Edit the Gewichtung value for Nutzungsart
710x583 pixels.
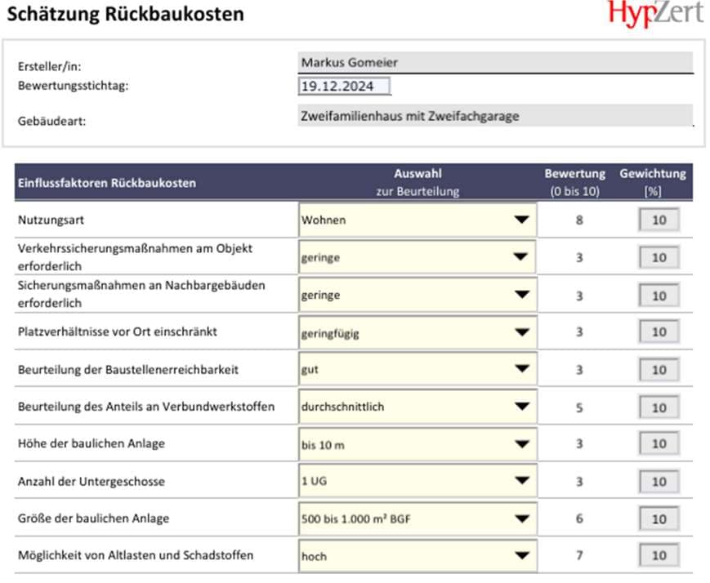(x=659, y=220)
